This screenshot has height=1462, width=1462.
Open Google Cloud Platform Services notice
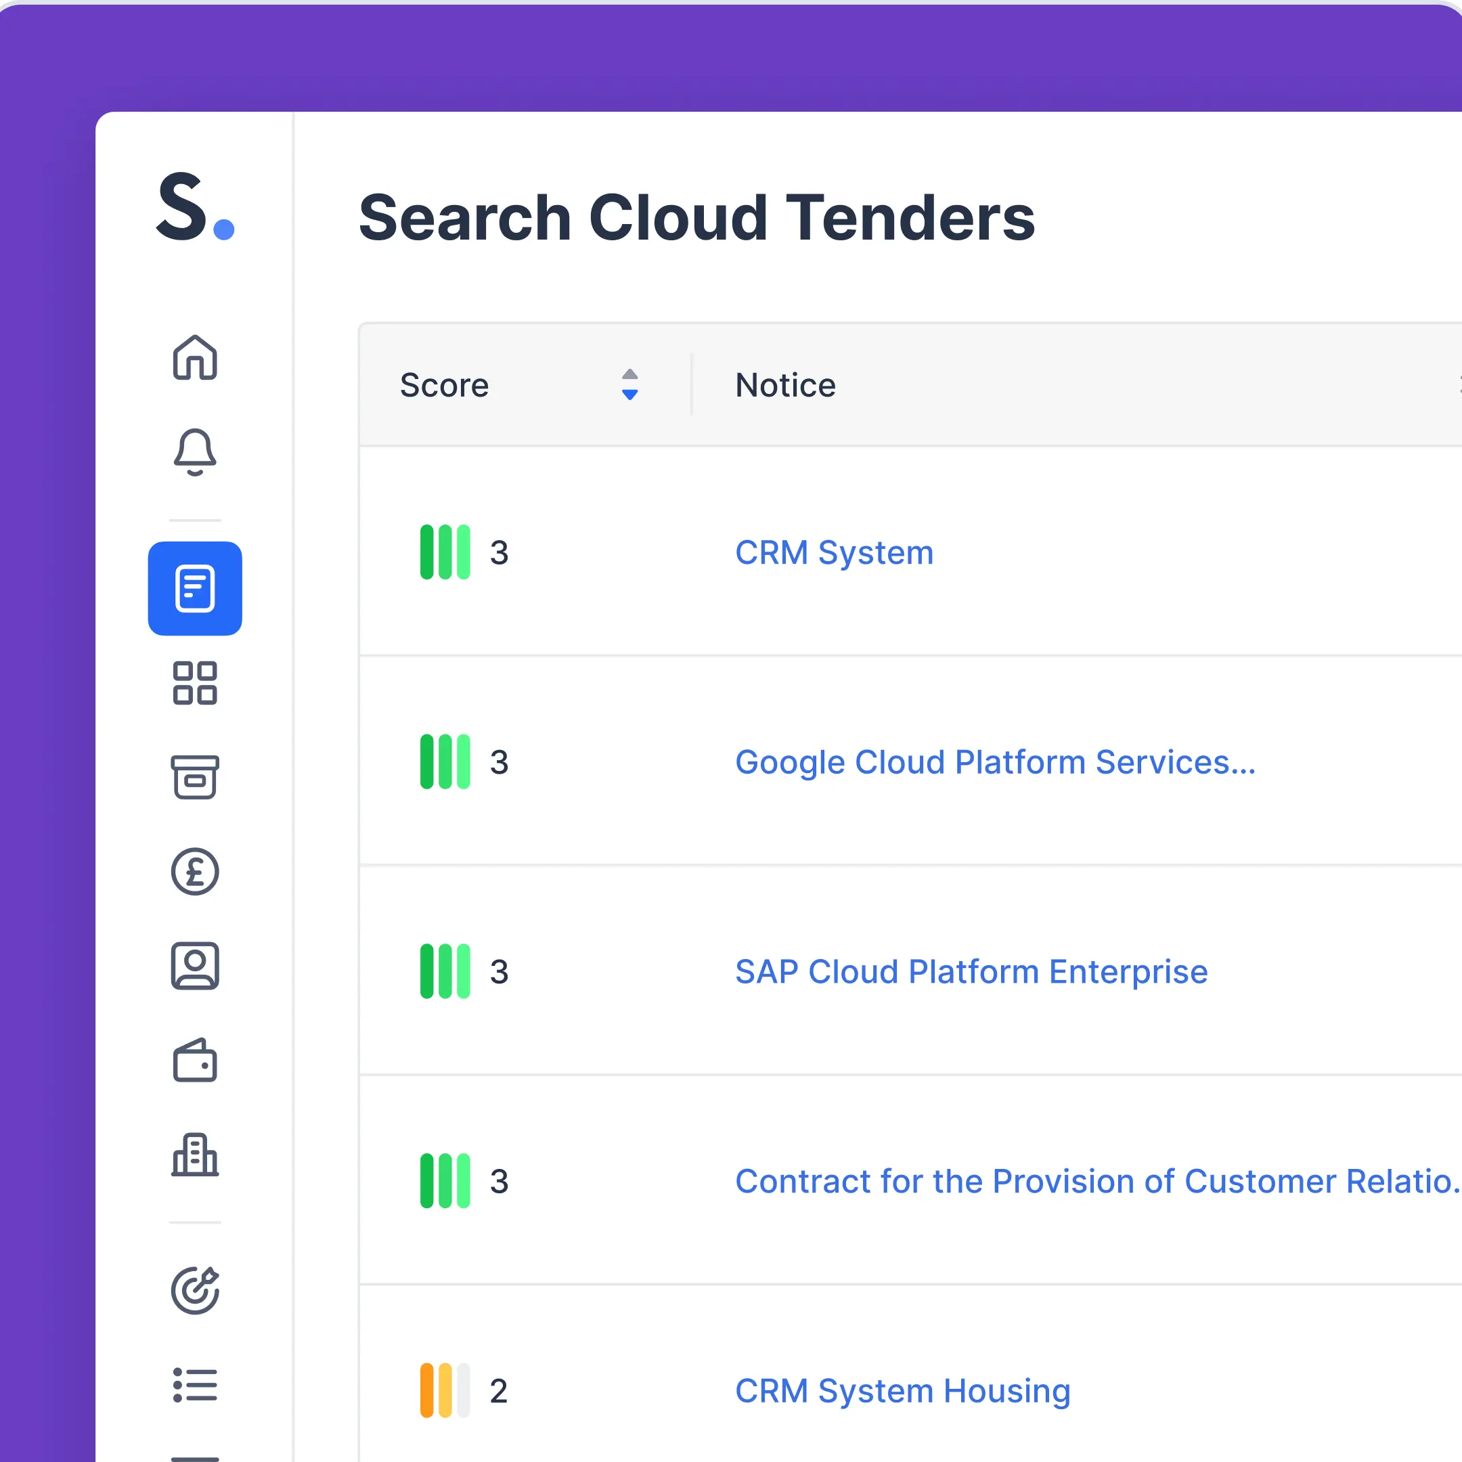[x=995, y=762]
